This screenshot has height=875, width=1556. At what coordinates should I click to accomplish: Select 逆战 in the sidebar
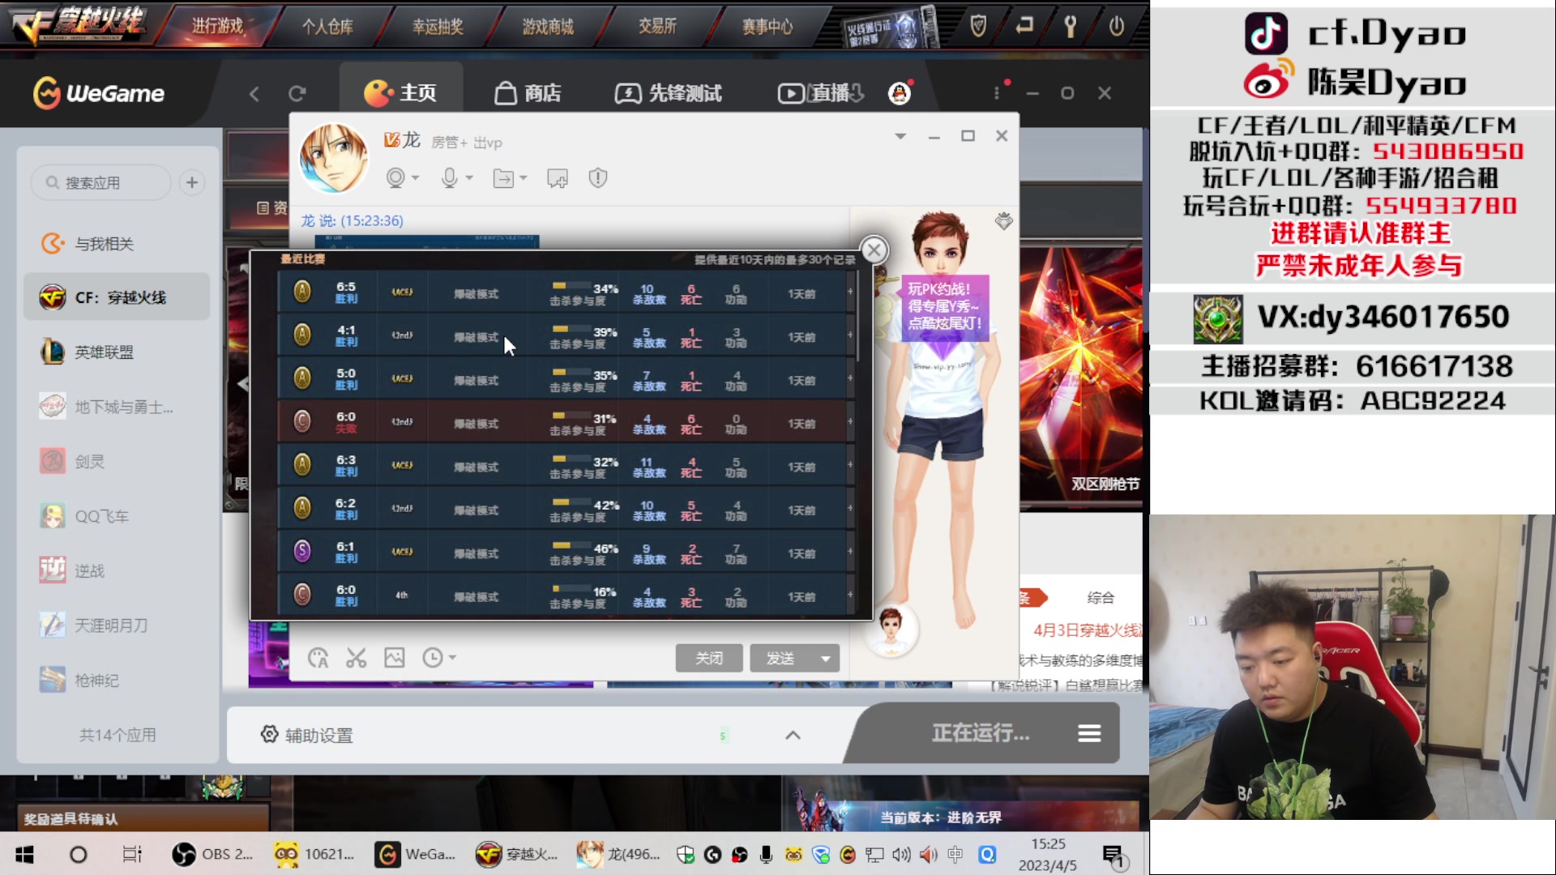117,571
